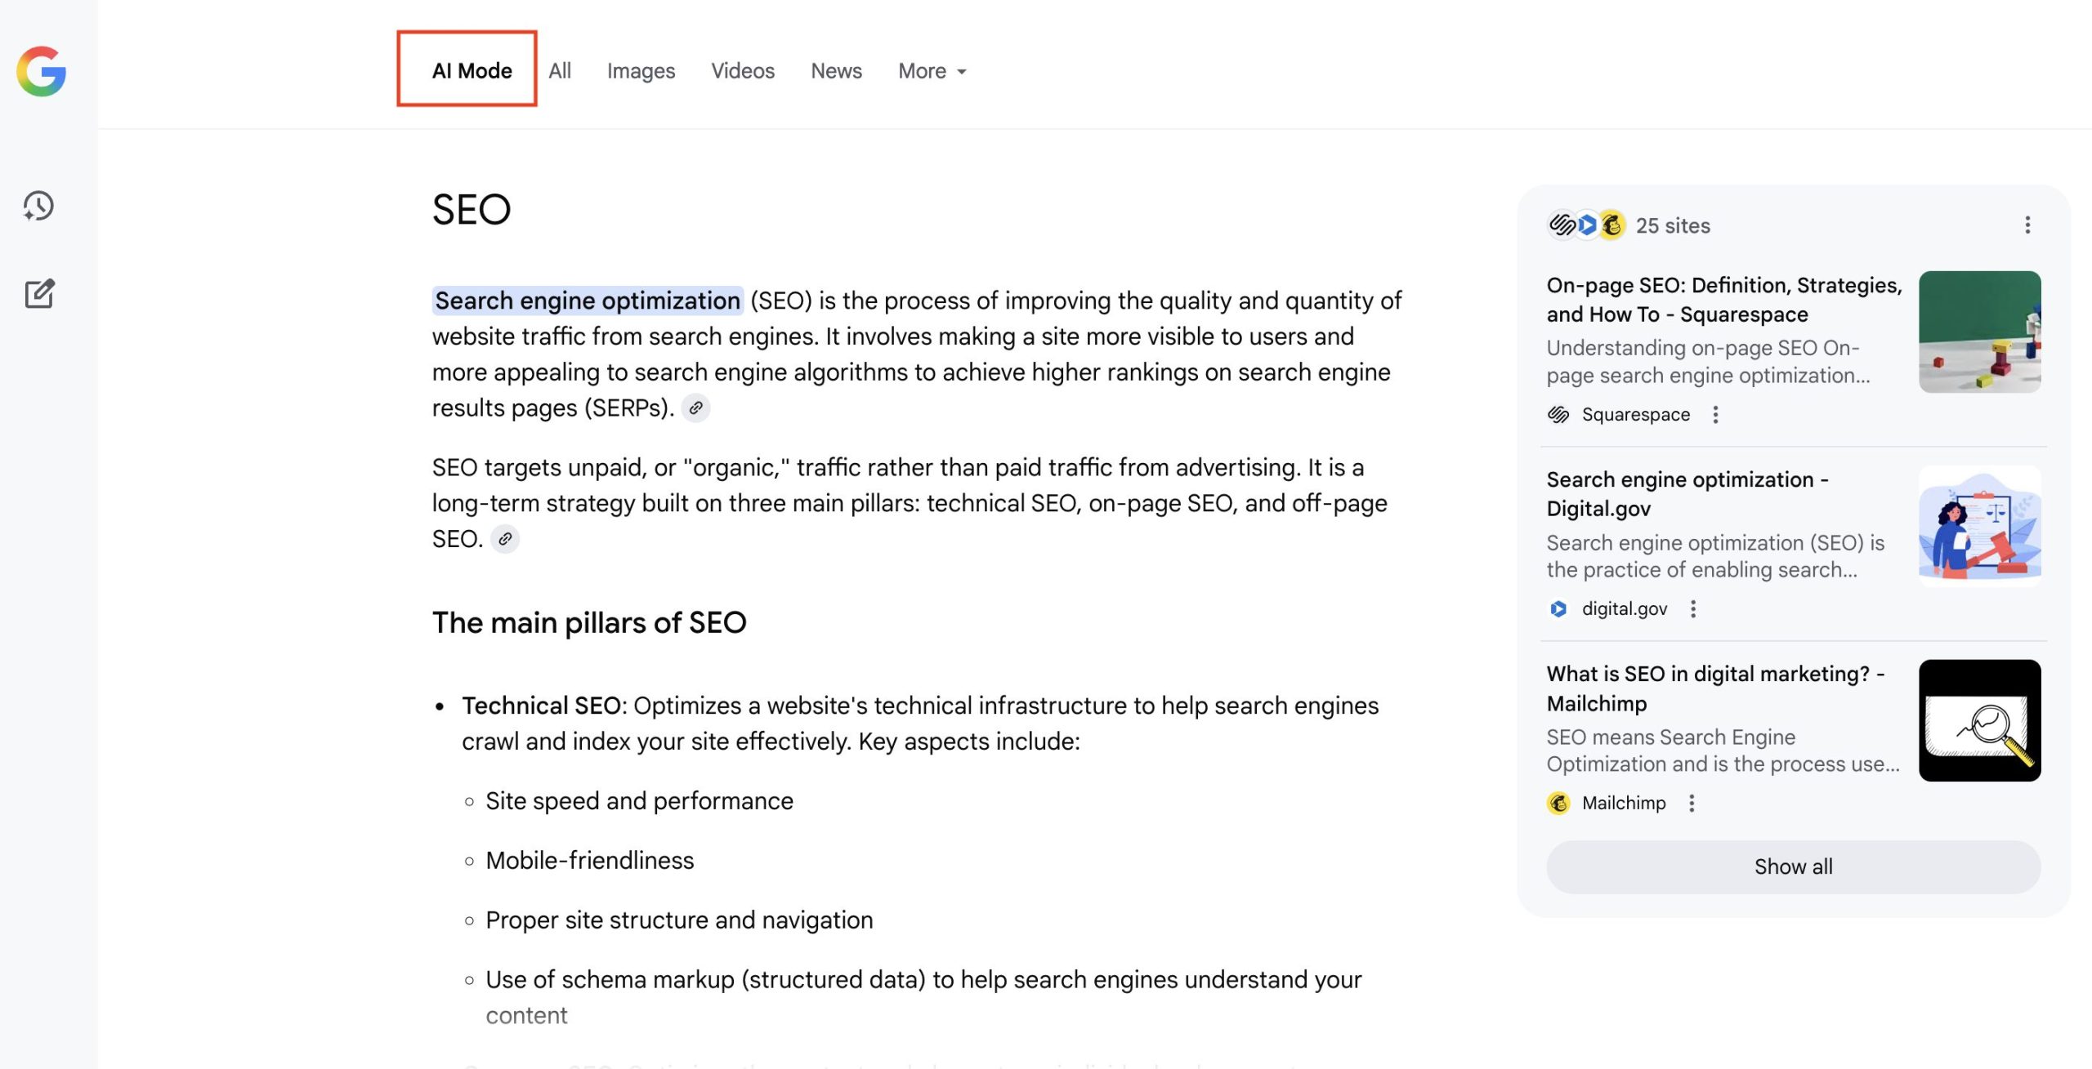Click the Mailchimp magnifying glass thumbnail

point(1979,720)
